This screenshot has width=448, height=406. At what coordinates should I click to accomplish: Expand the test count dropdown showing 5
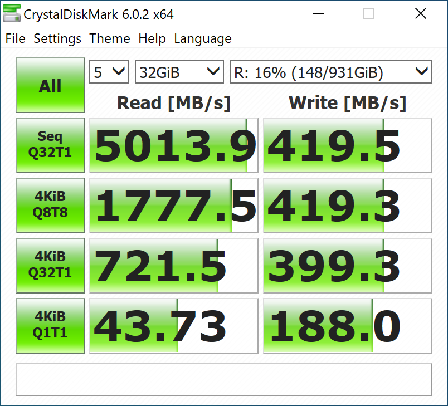tap(109, 72)
